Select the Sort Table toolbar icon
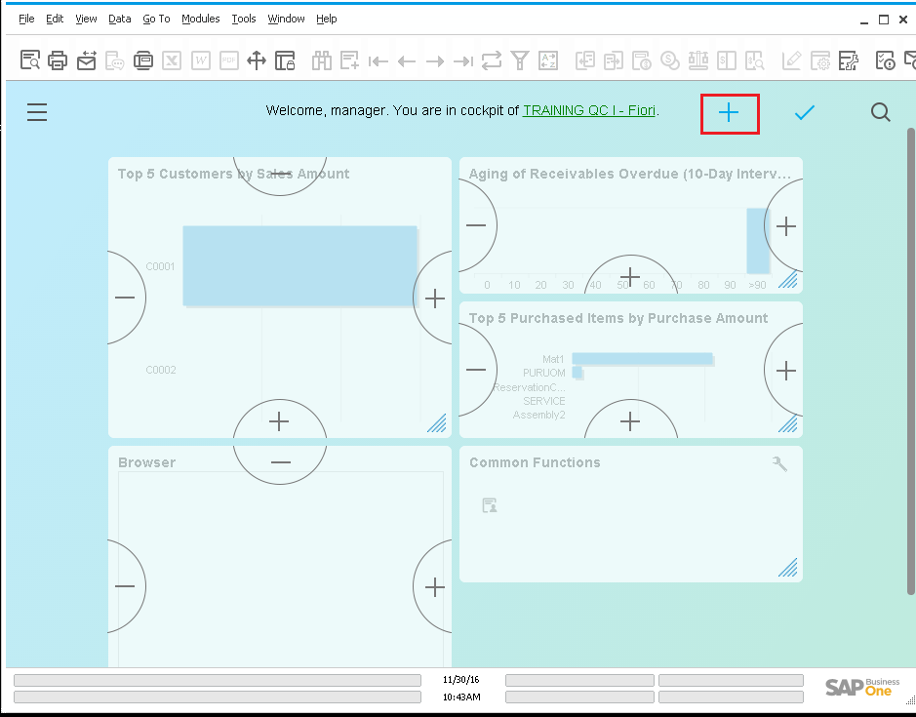This screenshot has height=717, width=916. click(x=548, y=60)
